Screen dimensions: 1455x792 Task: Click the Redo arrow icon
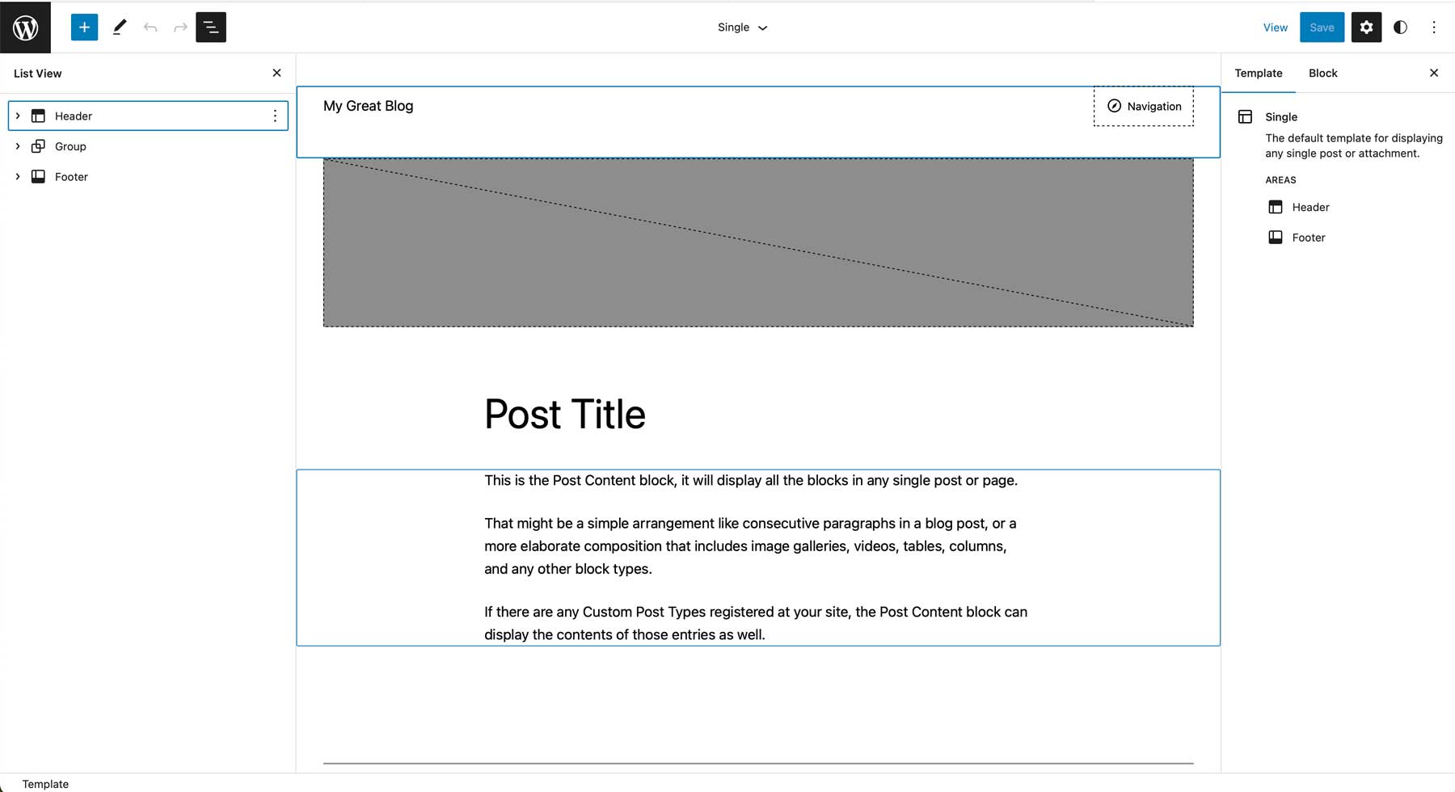tap(179, 27)
